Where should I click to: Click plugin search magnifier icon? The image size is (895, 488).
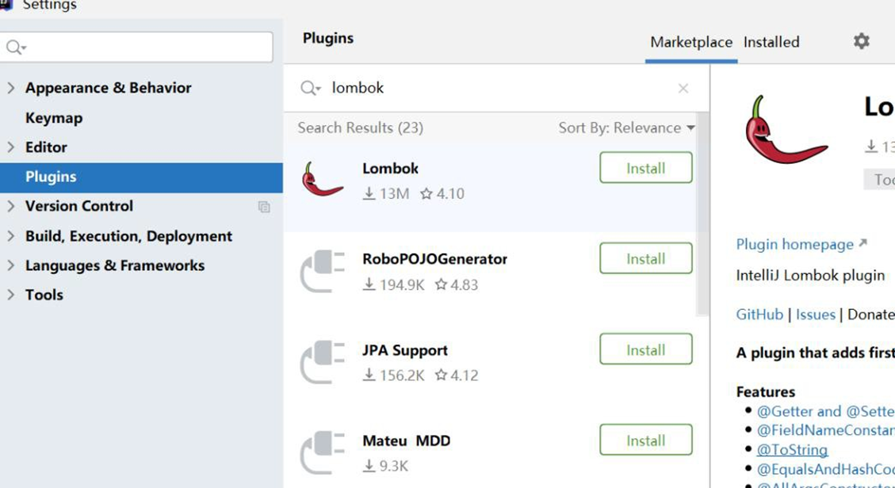tap(309, 88)
